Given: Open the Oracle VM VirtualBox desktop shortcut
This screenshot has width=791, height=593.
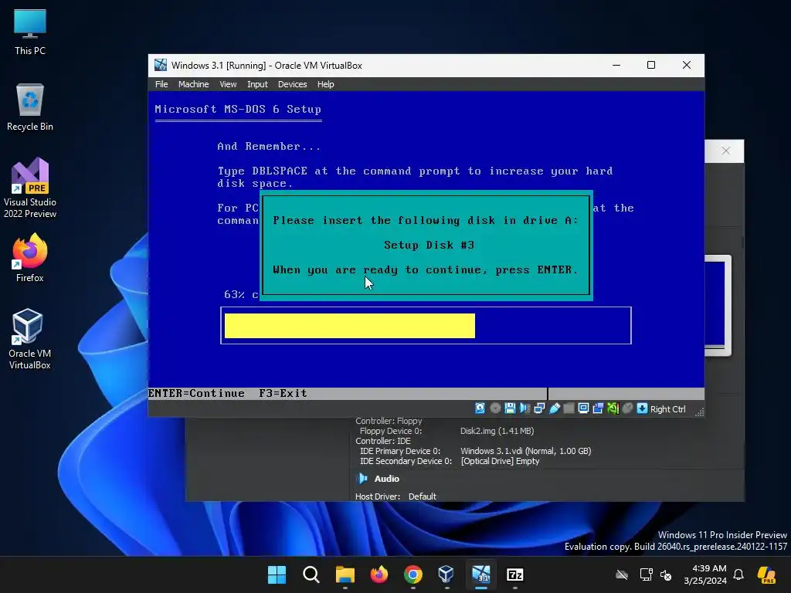Looking at the screenshot, I should pyautogui.click(x=30, y=339).
